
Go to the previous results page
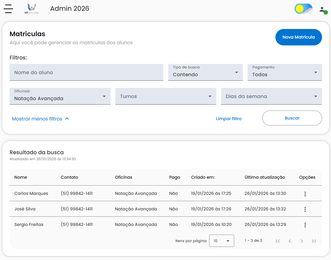click(290, 241)
